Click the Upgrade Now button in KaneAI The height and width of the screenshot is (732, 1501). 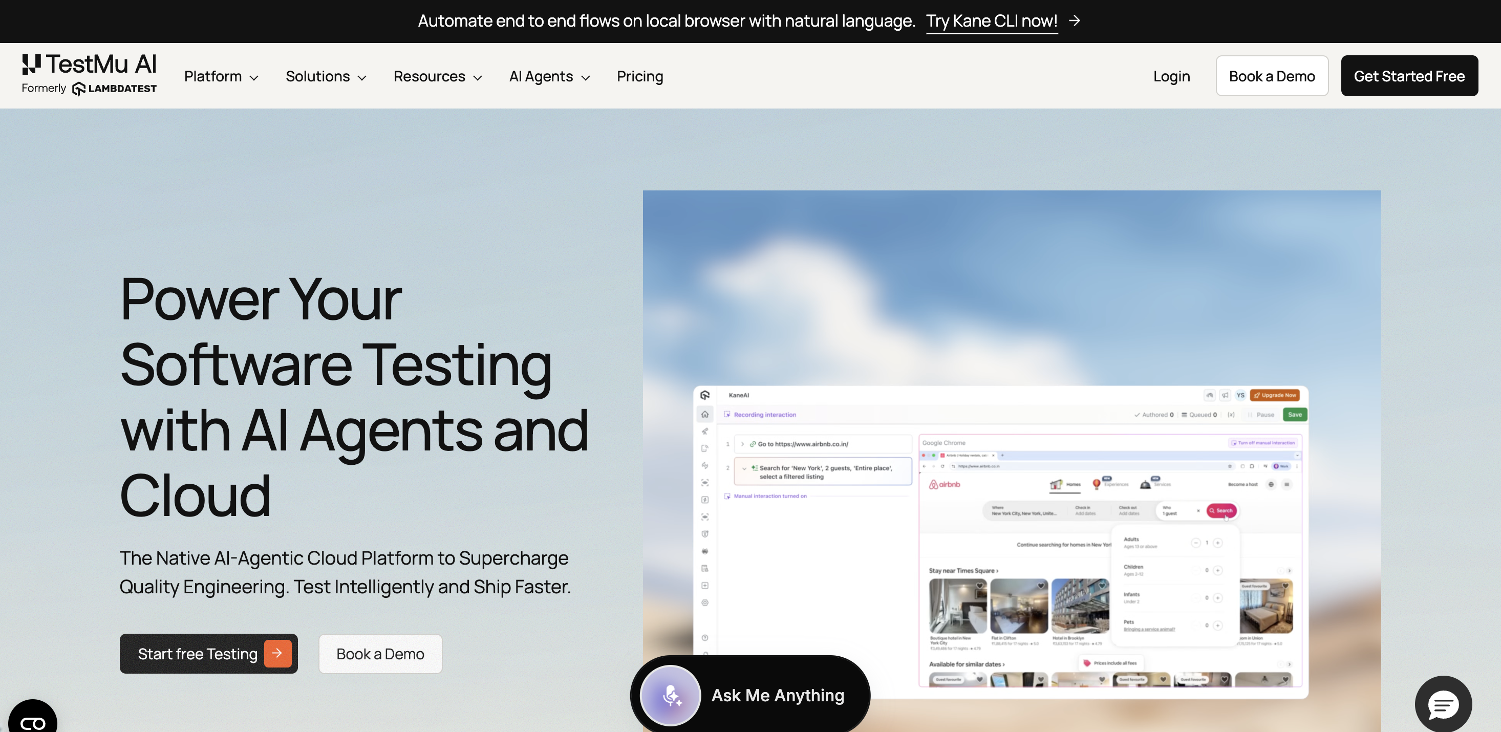click(x=1274, y=395)
